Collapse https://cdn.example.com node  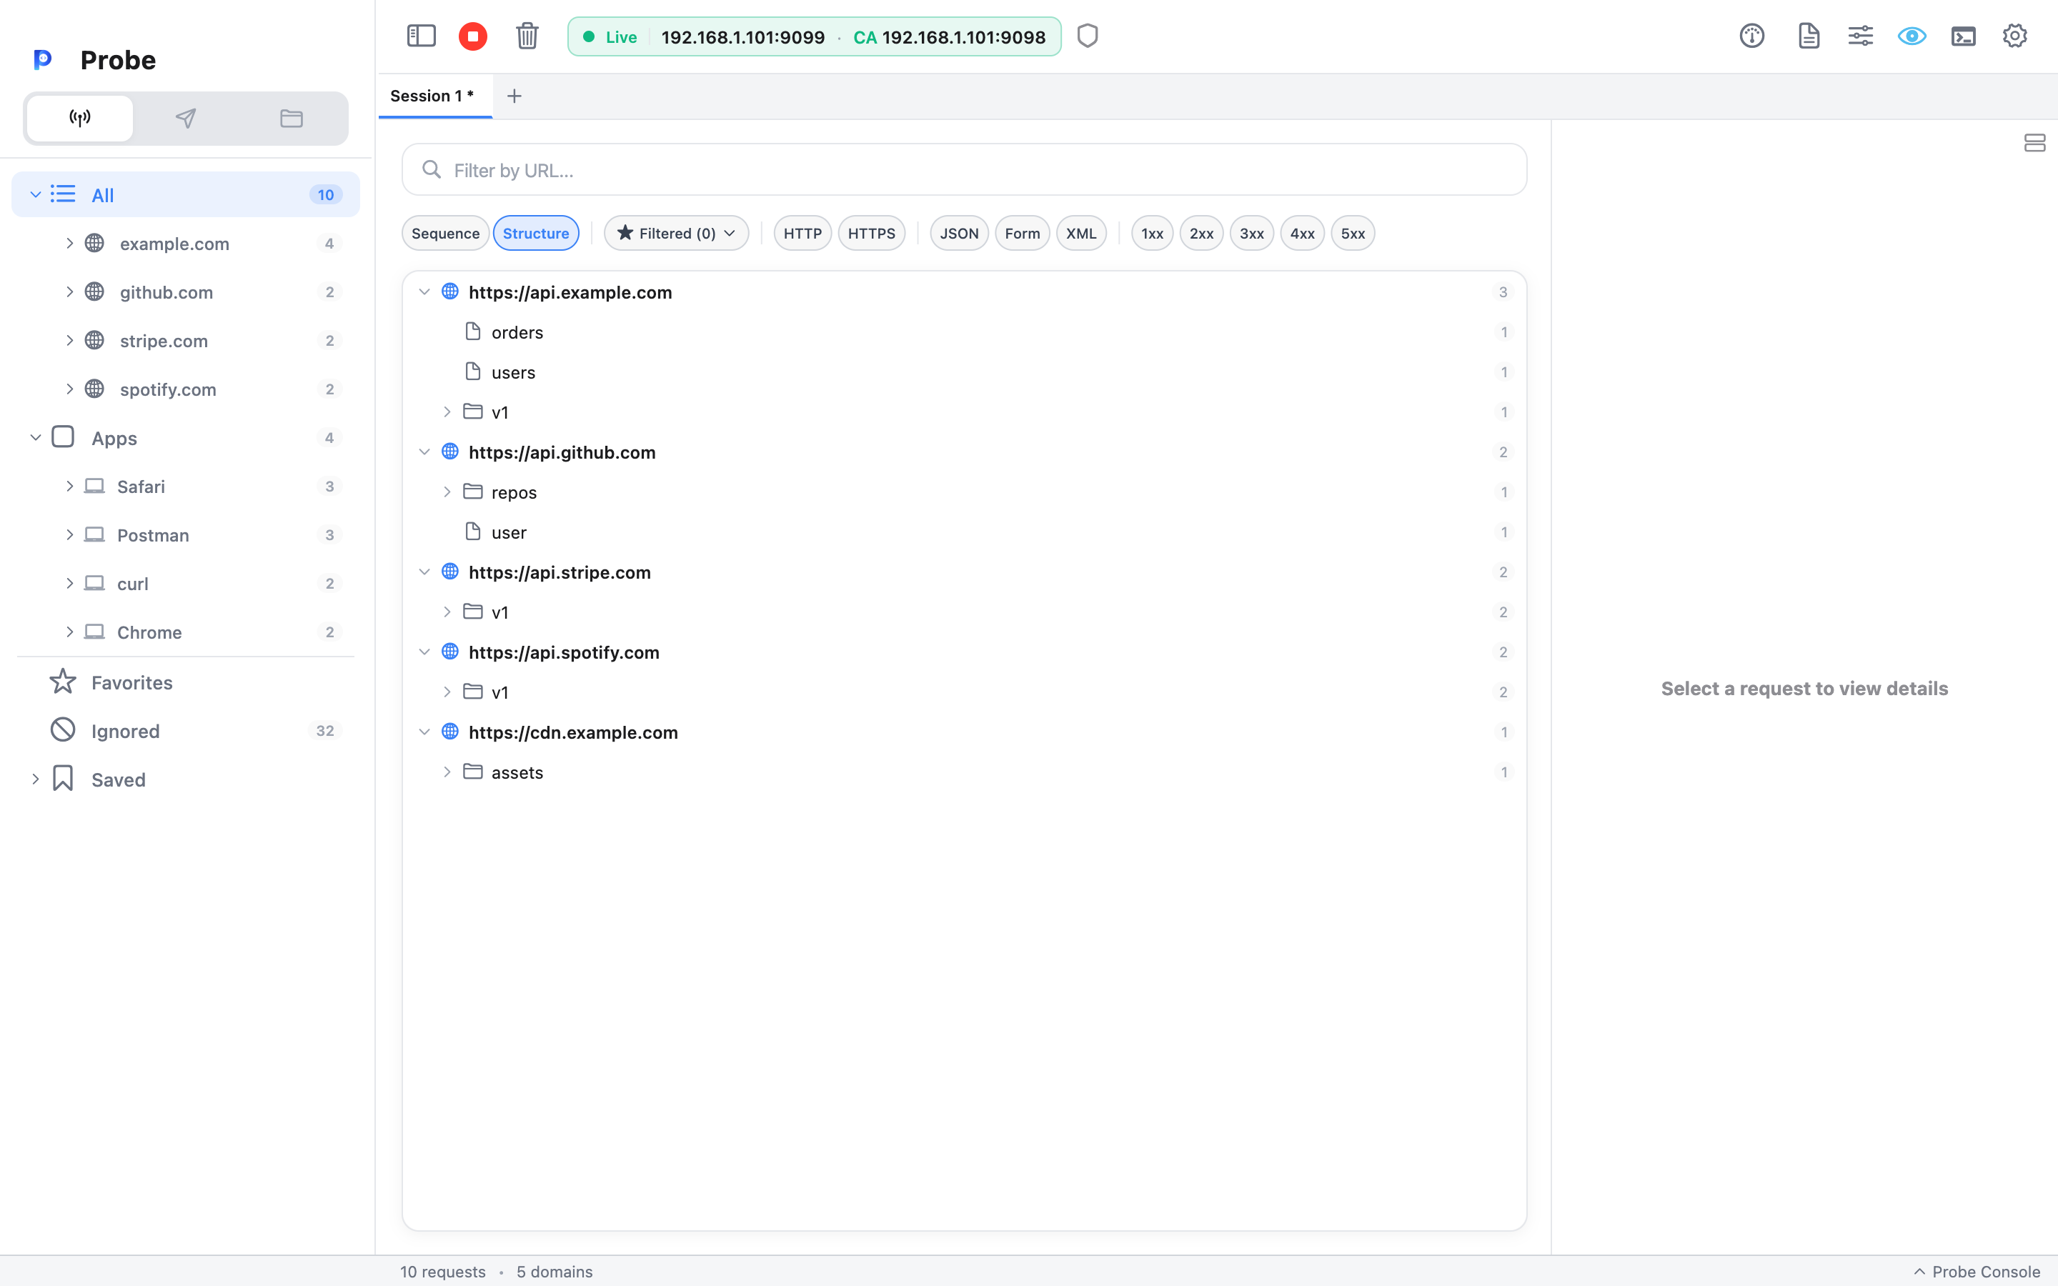(x=424, y=732)
